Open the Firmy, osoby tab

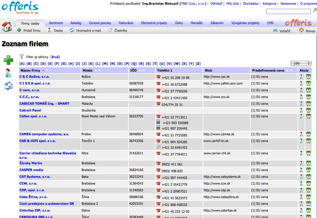tap(30, 23)
